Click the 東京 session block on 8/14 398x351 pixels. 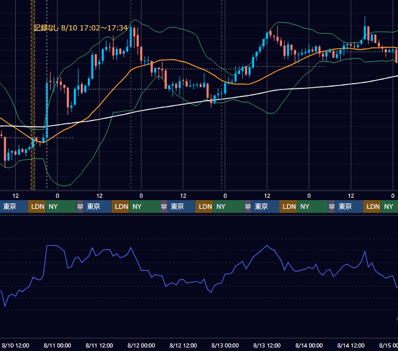pos(349,207)
